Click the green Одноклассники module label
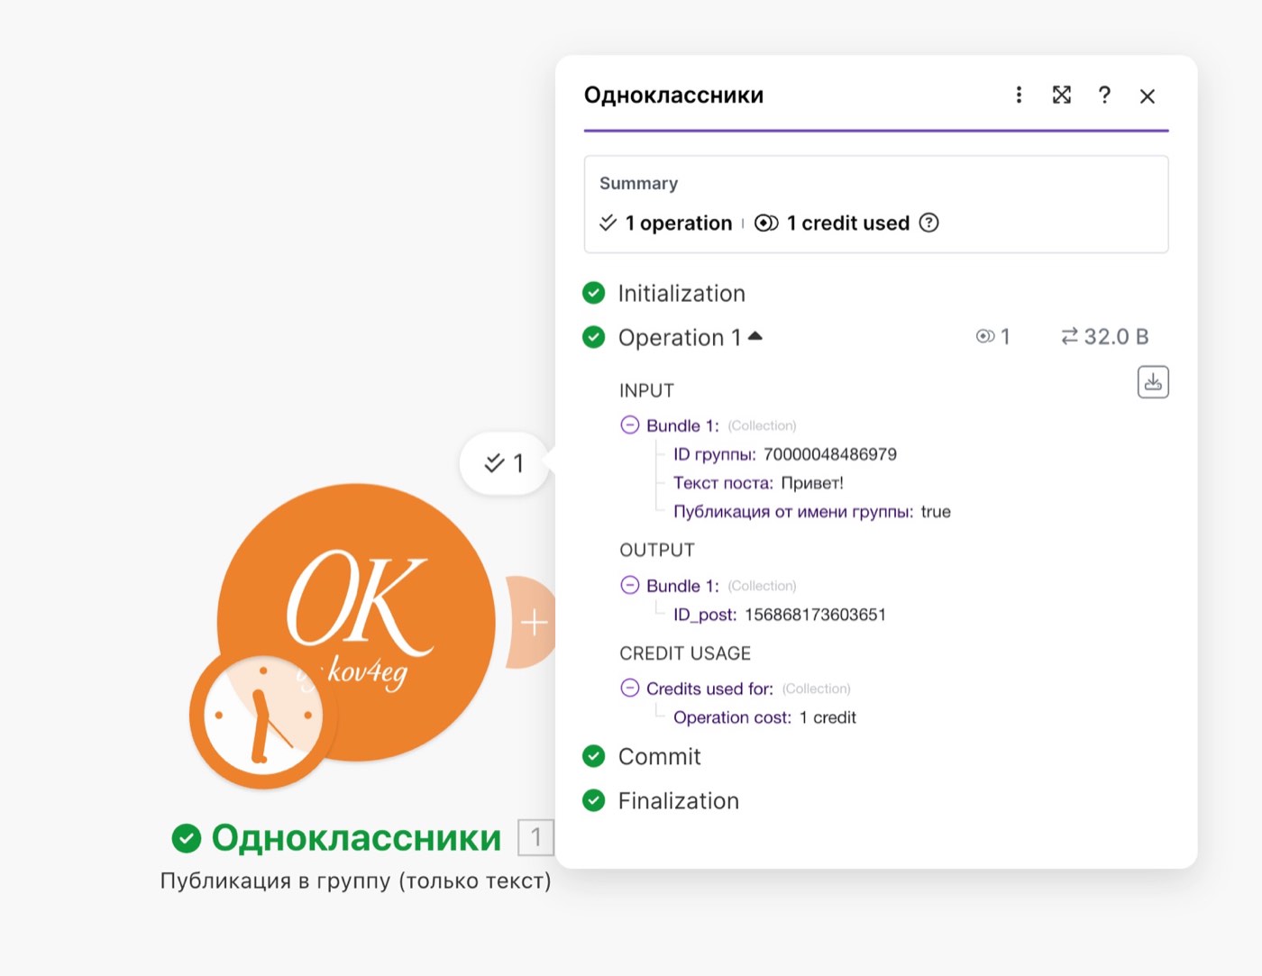The height and width of the screenshot is (976, 1262). [356, 838]
